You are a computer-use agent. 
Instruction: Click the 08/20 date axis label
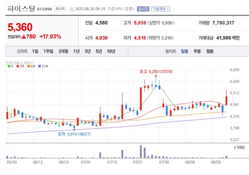(216, 162)
